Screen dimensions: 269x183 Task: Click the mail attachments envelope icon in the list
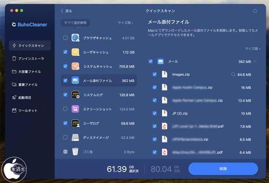[75, 81]
